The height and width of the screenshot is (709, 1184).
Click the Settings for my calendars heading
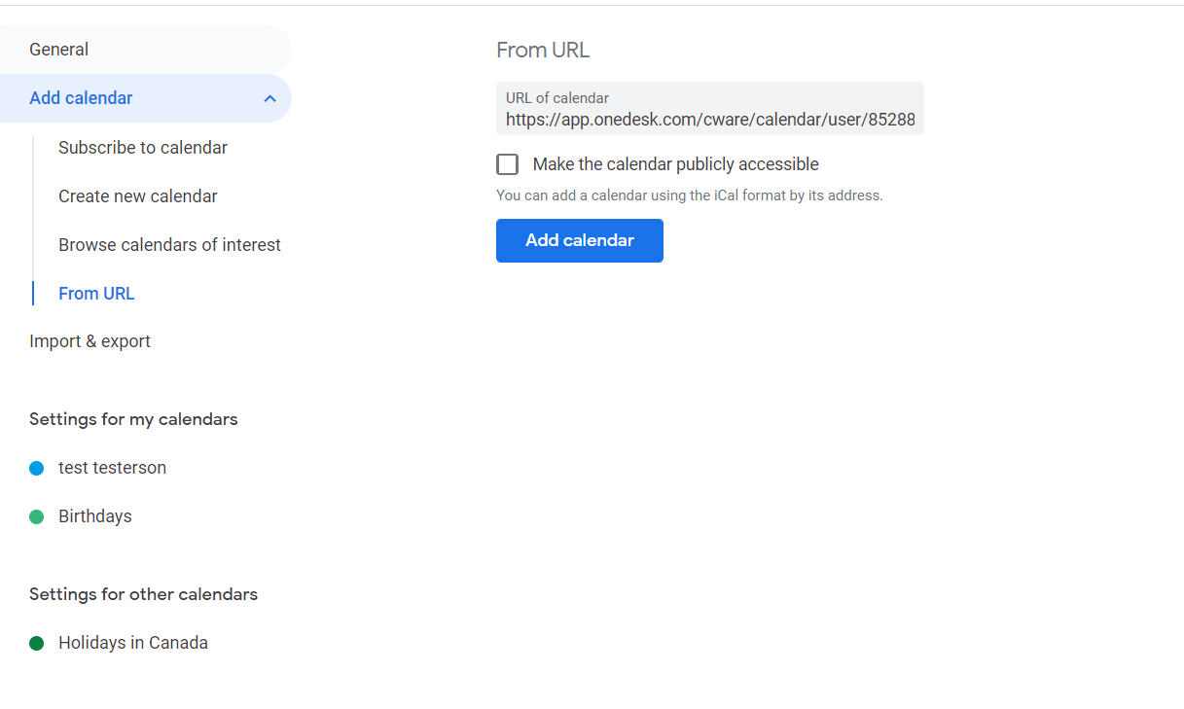point(133,419)
